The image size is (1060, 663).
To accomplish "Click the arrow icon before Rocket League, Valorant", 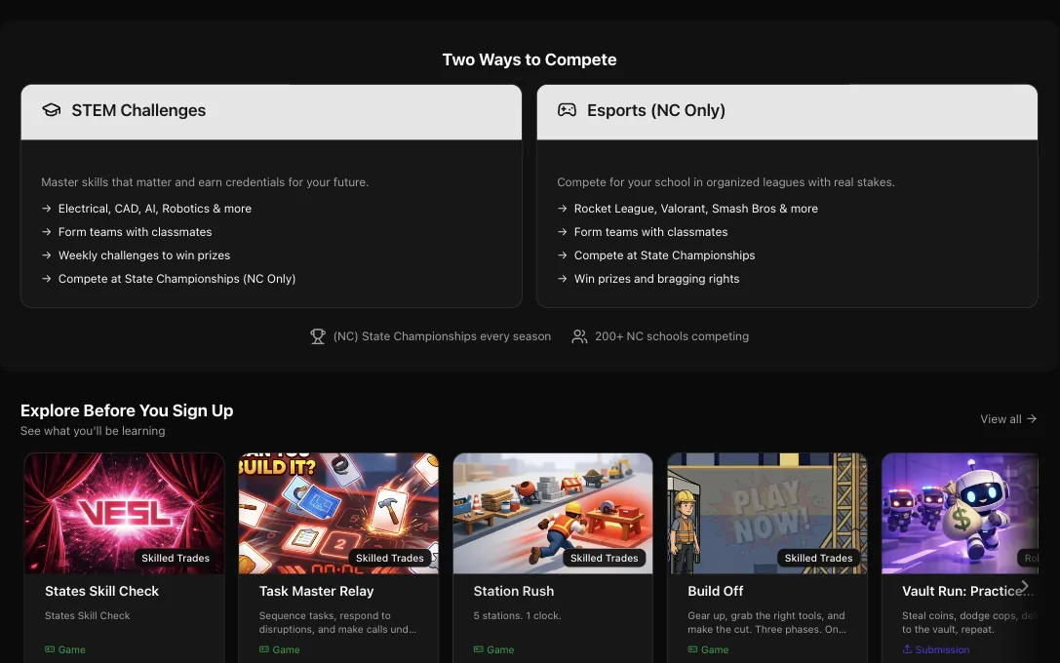I will [562, 209].
